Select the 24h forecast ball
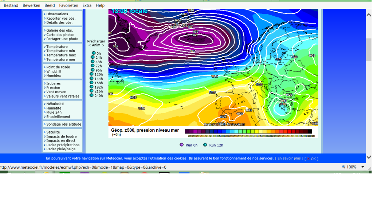This screenshot has height=209, width=373. tap(93, 57)
